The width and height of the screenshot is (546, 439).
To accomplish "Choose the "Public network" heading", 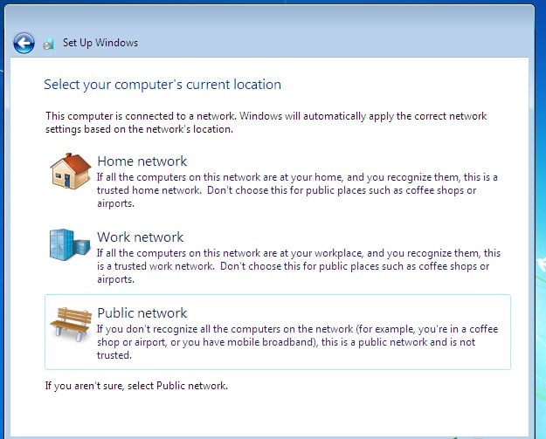I will click(142, 312).
